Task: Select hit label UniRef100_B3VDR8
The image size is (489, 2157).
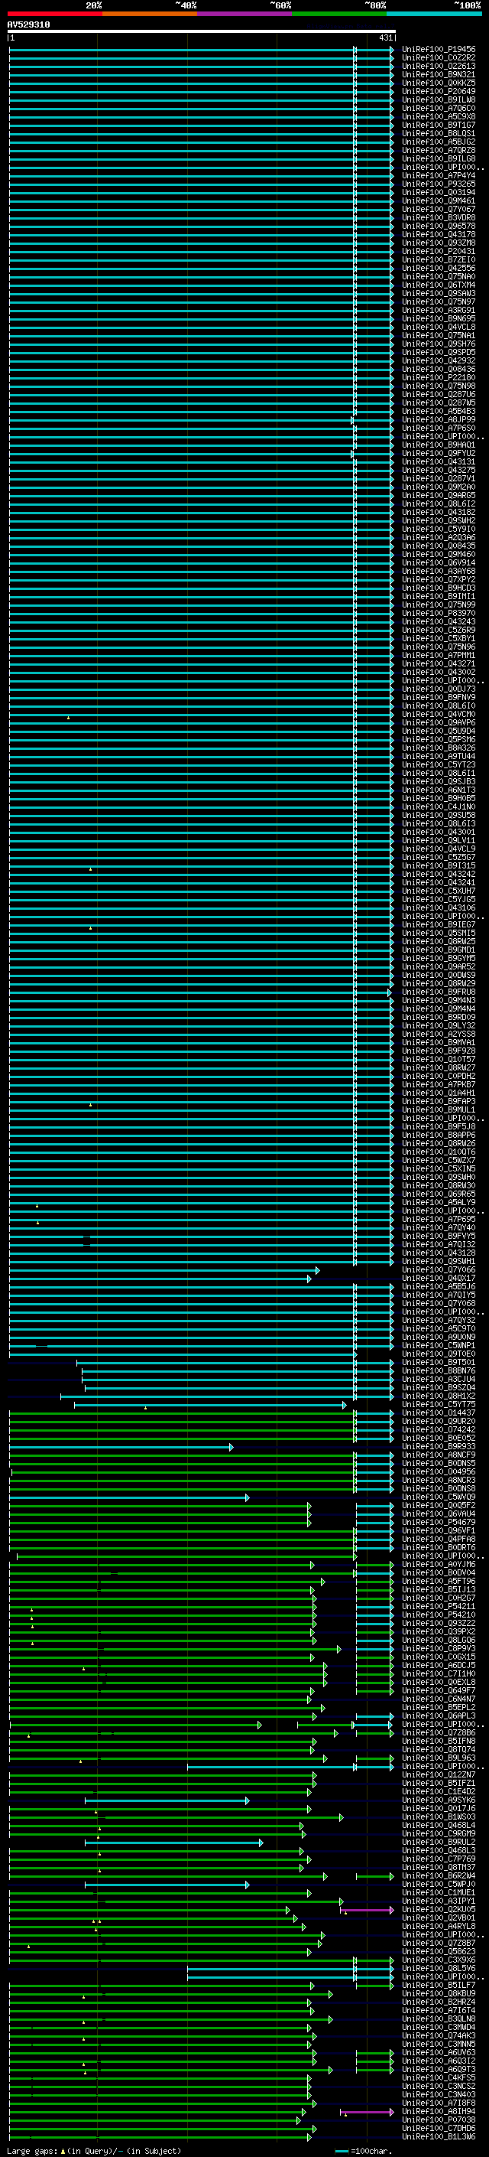Action: 439,218
